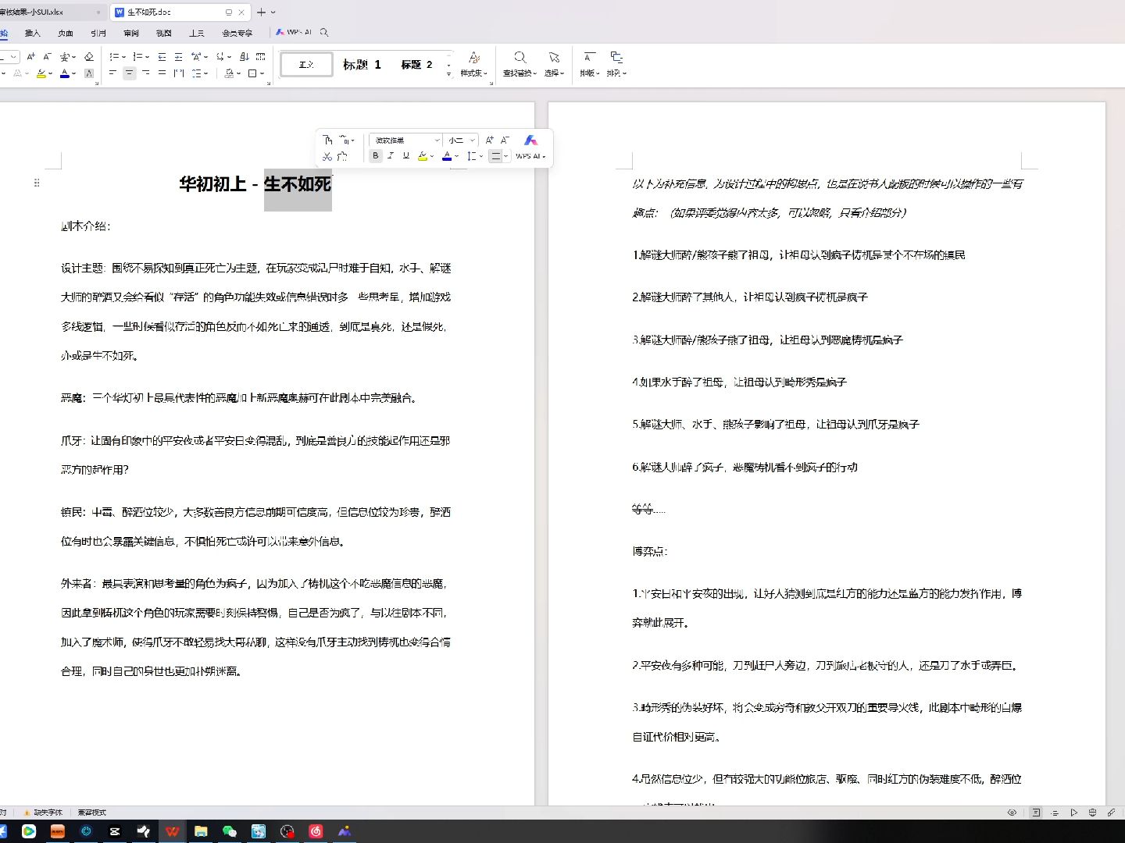The image size is (1125, 843).
Task: Open font color dropdown in the mini toolbar
Action: coord(456,156)
